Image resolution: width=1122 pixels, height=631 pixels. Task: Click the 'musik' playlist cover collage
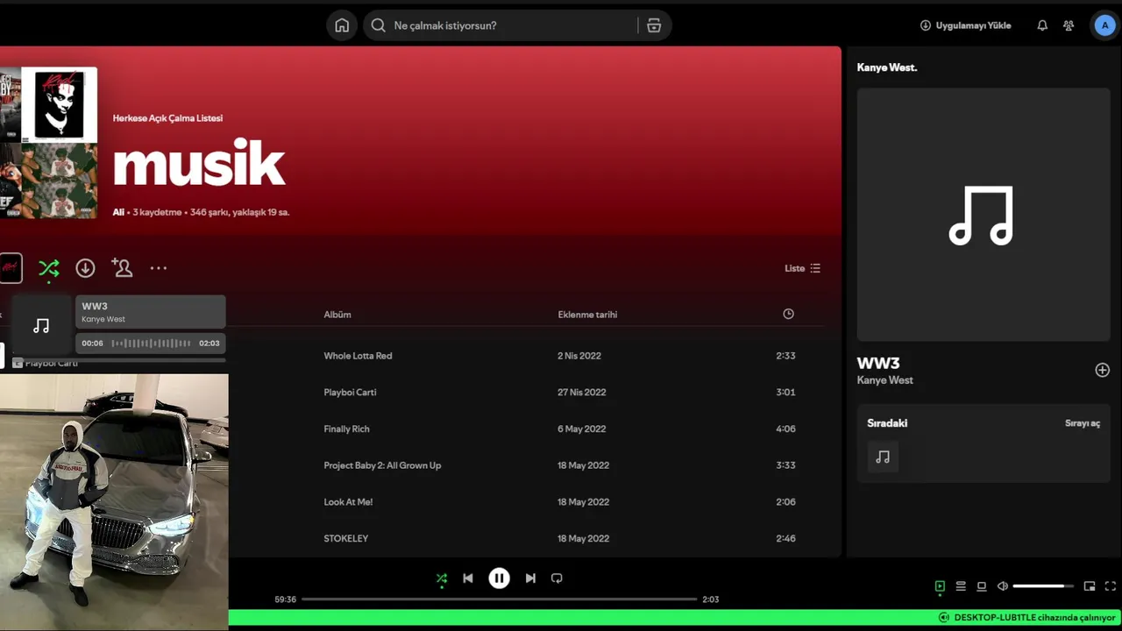coord(48,143)
